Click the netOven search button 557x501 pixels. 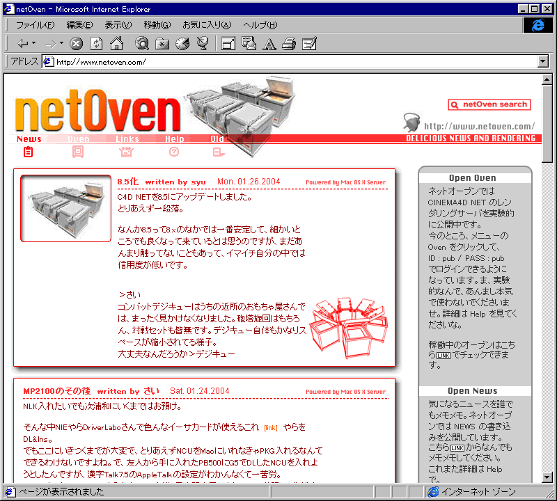pos(489,105)
